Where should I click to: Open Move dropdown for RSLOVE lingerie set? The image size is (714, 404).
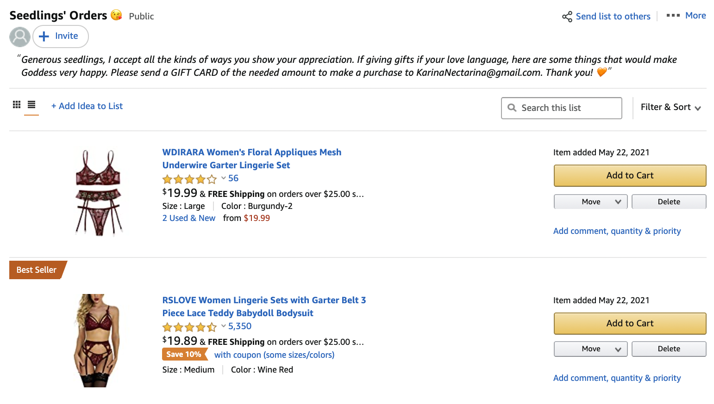pyautogui.click(x=590, y=349)
